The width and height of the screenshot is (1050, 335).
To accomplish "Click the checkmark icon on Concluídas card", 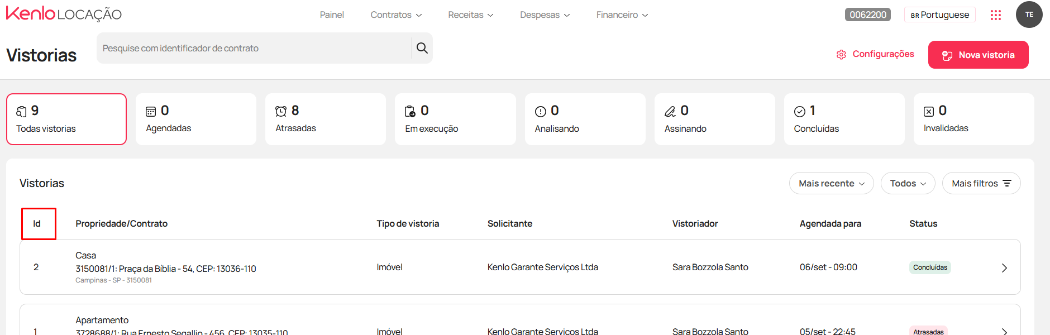I will click(x=799, y=112).
